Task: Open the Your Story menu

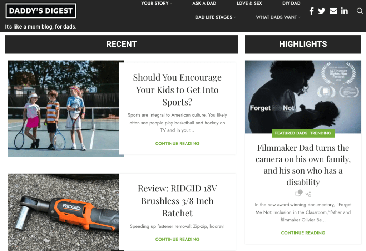Action: (x=155, y=3)
